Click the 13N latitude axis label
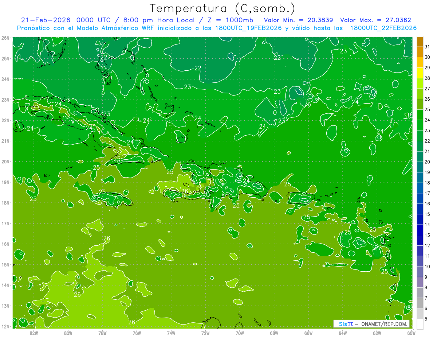Image resolution: width=437 pixels, height=338 pixels. point(5,306)
